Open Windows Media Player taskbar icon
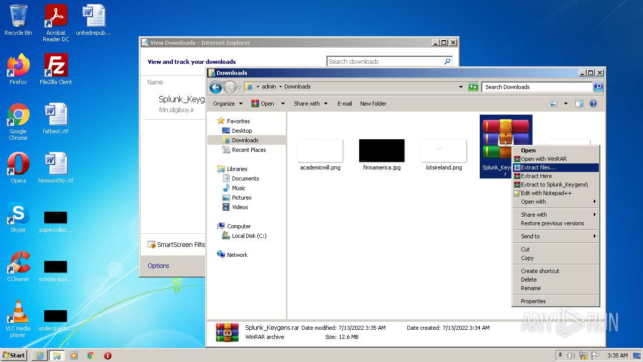Screen dimensions: 643x362 [x=74, y=355]
